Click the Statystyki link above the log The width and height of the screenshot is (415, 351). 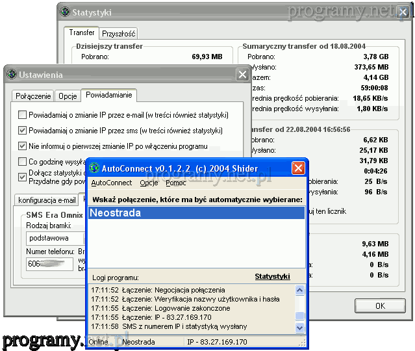coord(271,276)
